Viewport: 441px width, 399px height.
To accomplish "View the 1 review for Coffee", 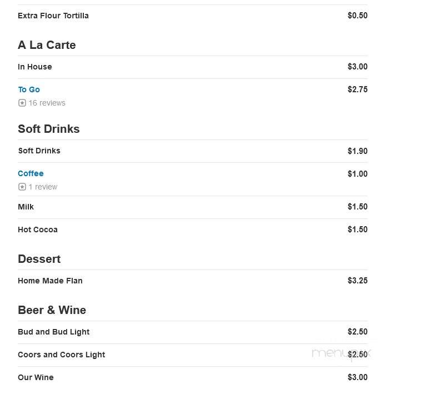I will [x=43, y=187].
